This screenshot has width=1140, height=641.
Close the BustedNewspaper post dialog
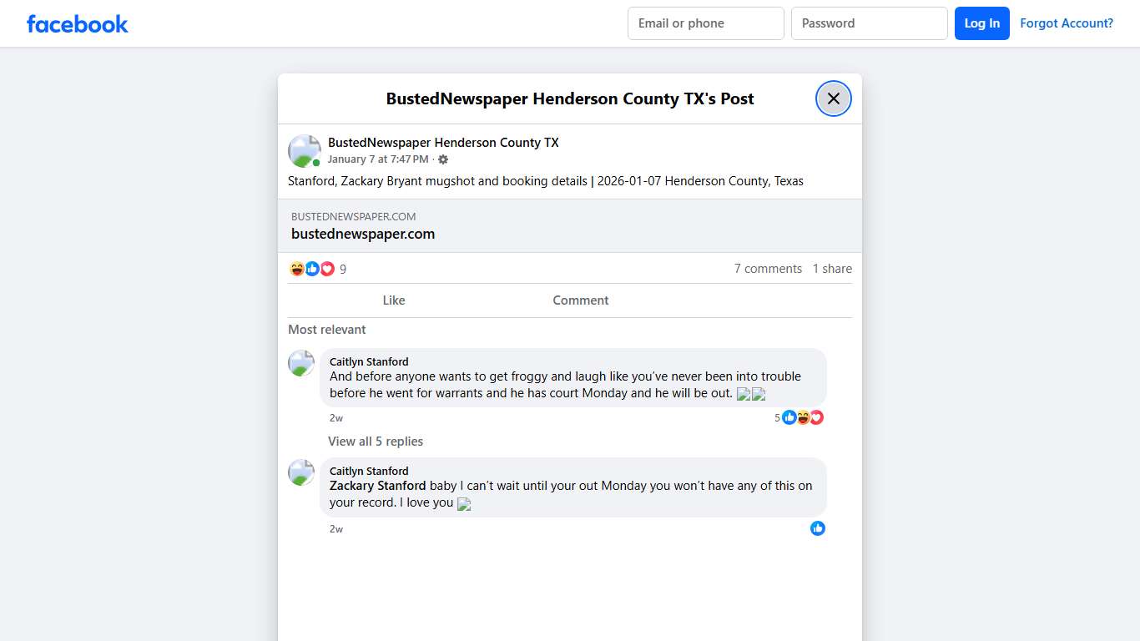833,98
